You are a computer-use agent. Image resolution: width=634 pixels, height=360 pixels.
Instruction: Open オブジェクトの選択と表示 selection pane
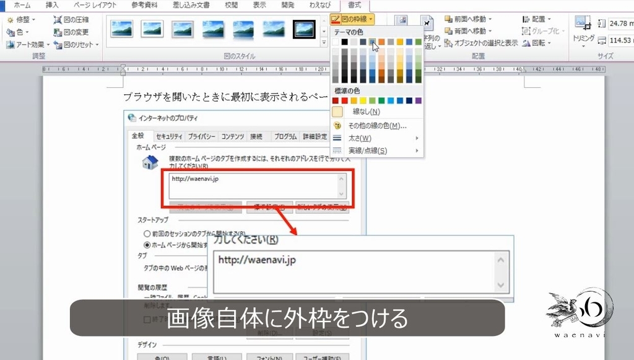pyautogui.click(x=480, y=43)
